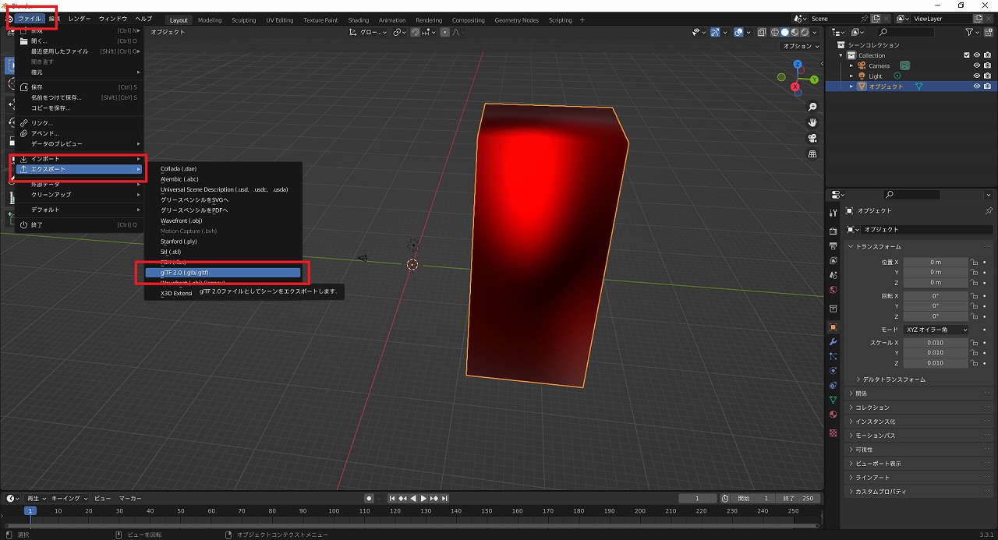Screen dimensions: 998x540
Task: Disable render visibility for オブジェクト
Action: (988, 86)
